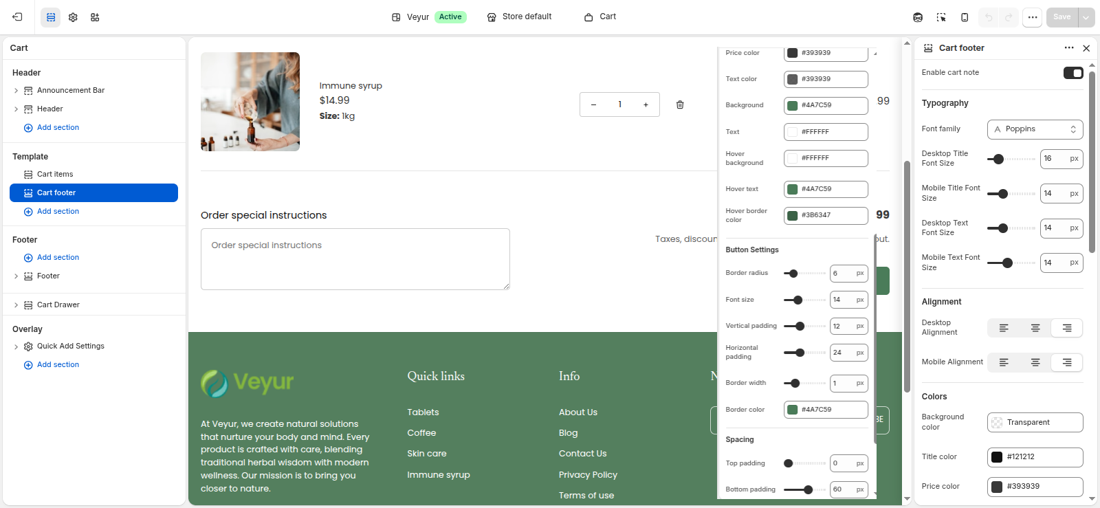
Task: Select left Desktop Alignment
Action: [x=1004, y=328]
